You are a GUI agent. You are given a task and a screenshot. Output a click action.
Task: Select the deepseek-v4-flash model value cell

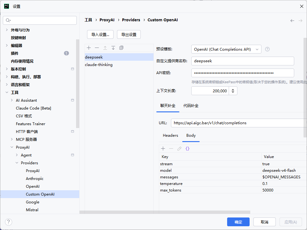(284, 170)
